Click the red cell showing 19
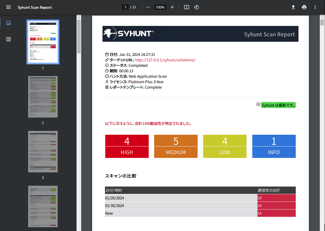The width and height of the screenshot is (325, 231). (x=277, y=198)
